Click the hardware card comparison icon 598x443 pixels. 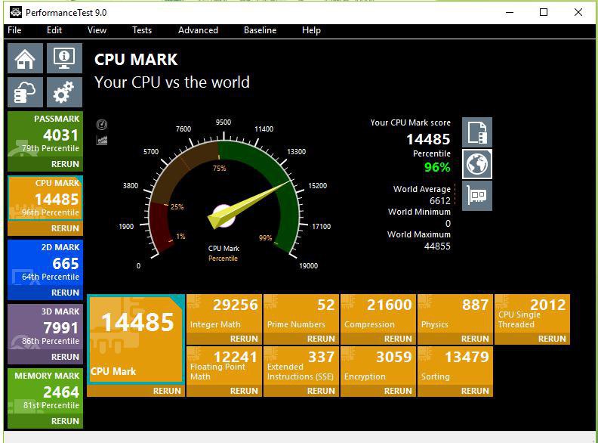tap(477, 196)
